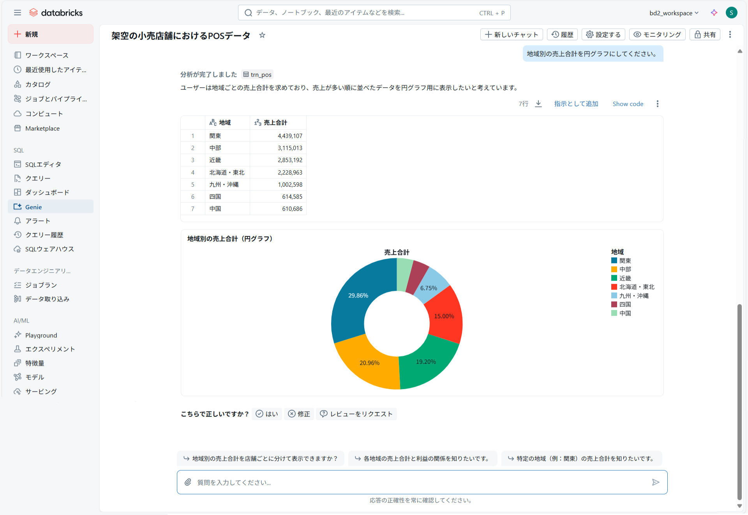Click the question input field
This screenshot has width=748, height=515.
click(x=421, y=482)
